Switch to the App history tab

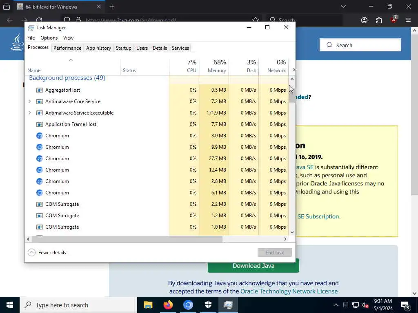point(98,48)
